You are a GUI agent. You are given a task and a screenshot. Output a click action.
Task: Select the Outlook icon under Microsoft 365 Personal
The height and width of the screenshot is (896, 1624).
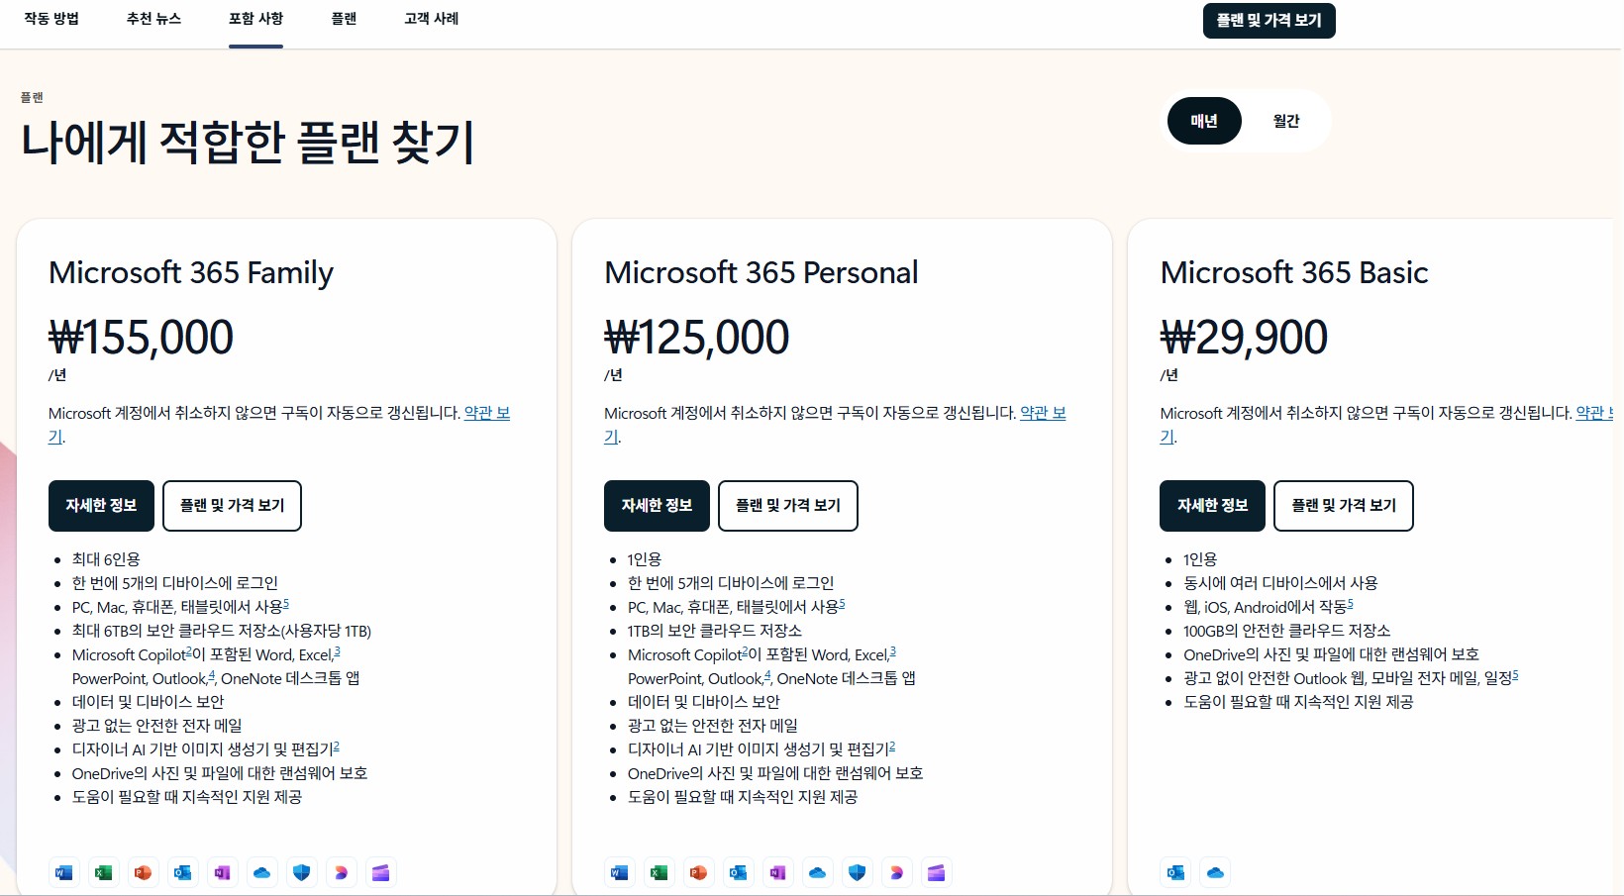tap(739, 872)
